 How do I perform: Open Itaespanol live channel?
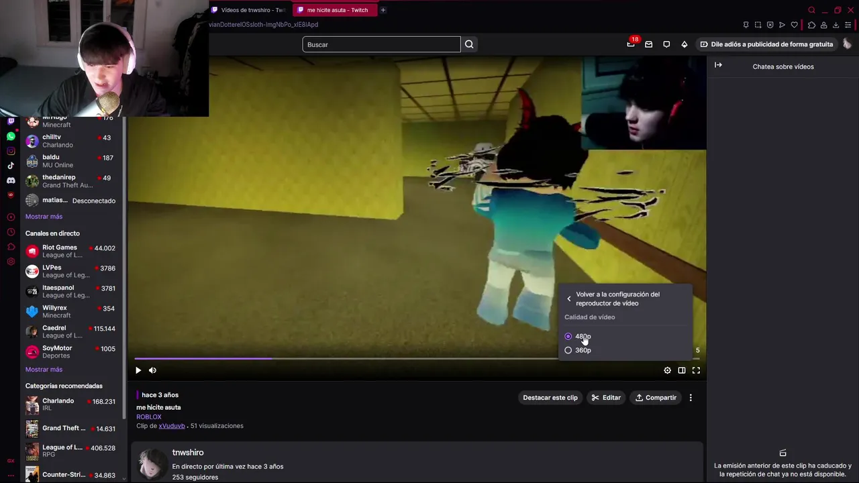70,292
